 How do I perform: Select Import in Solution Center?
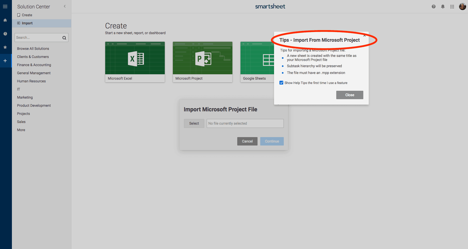[x=27, y=23]
